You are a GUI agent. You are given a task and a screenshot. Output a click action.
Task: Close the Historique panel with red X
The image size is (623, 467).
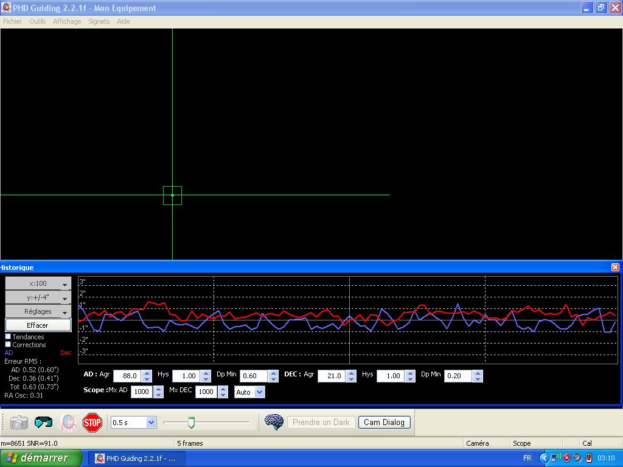(x=615, y=268)
